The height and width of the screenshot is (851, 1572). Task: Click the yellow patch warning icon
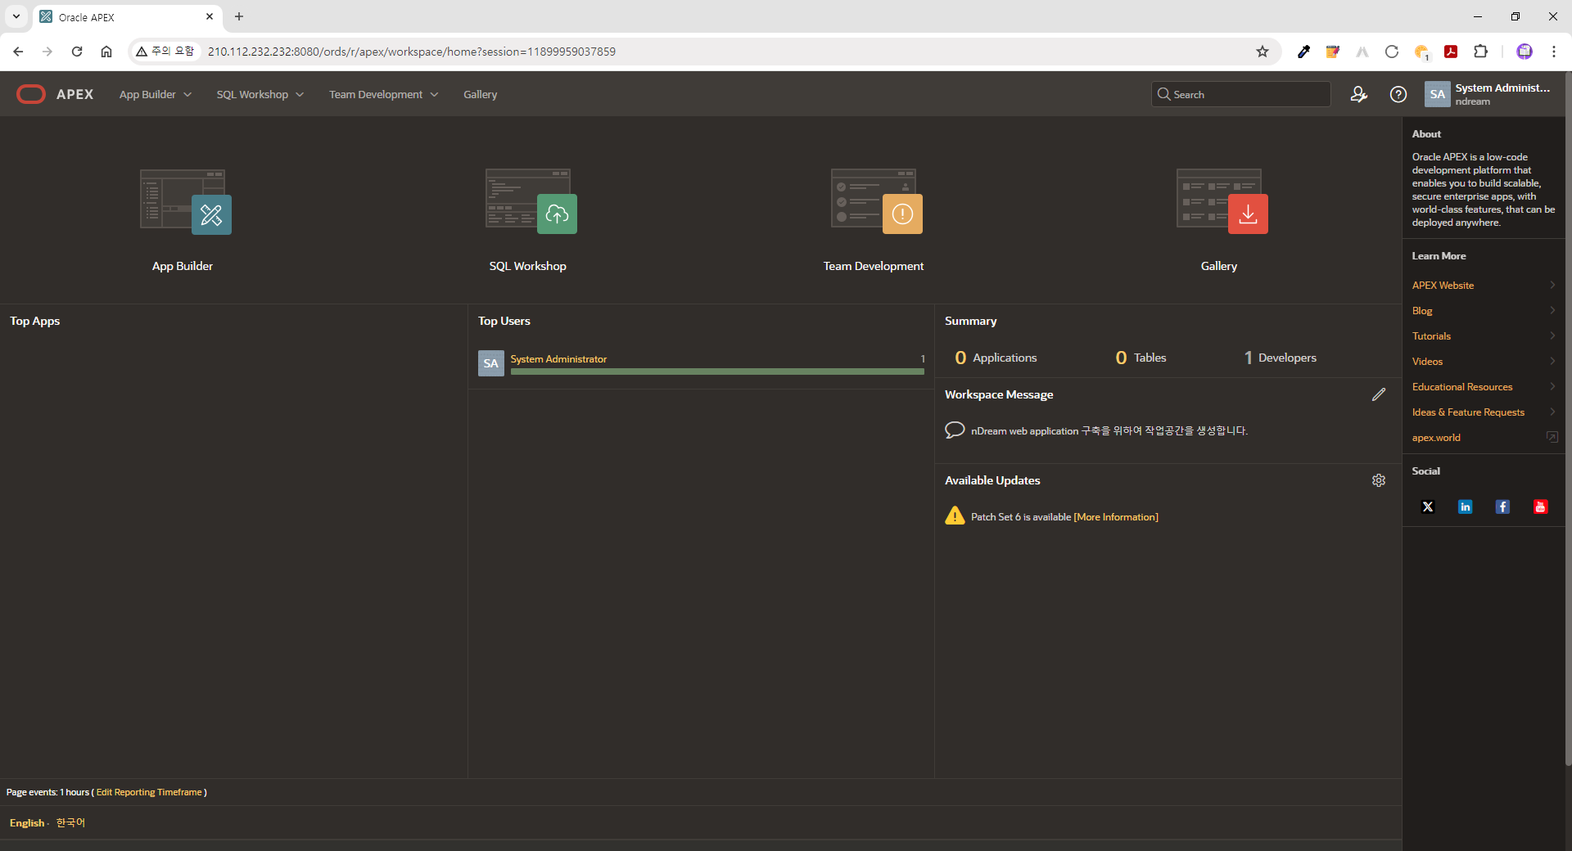point(955,516)
